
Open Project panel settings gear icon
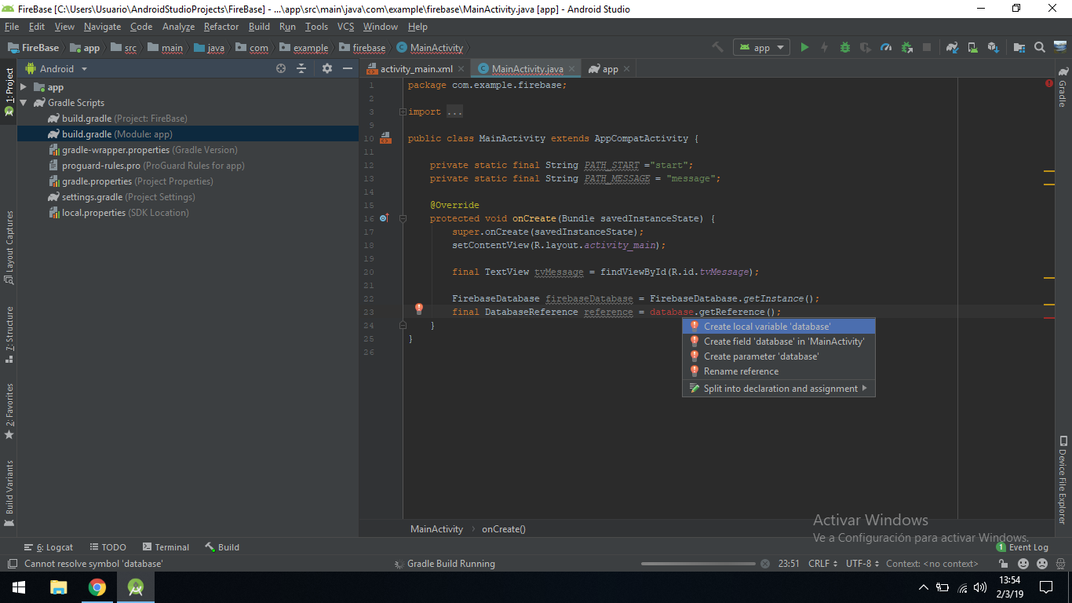coord(327,68)
